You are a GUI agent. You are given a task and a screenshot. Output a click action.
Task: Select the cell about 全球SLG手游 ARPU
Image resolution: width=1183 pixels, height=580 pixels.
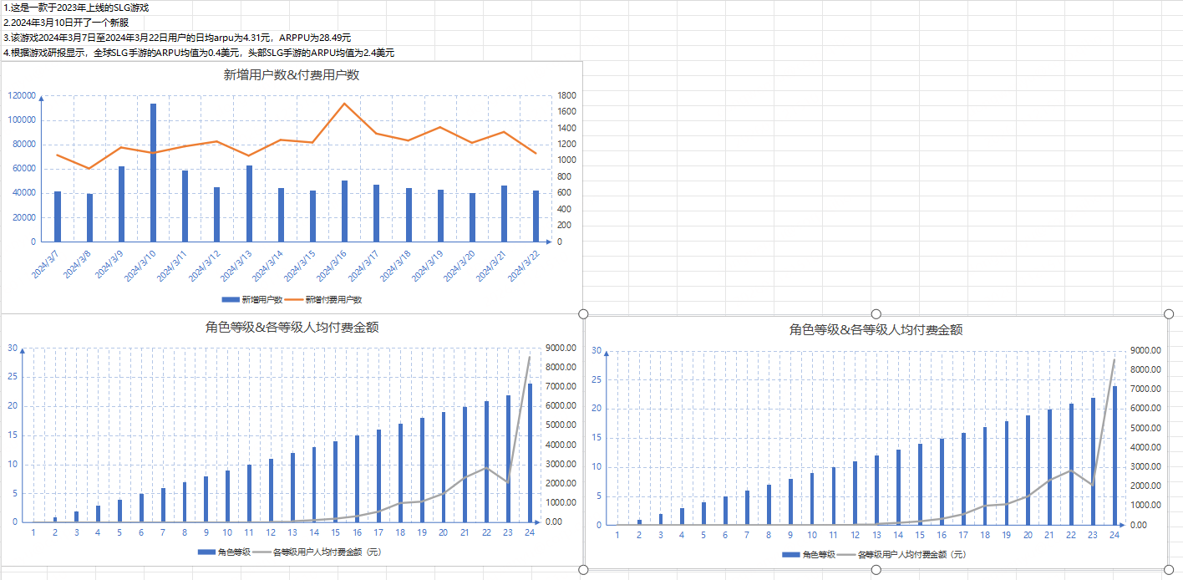click(x=199, y=53)
